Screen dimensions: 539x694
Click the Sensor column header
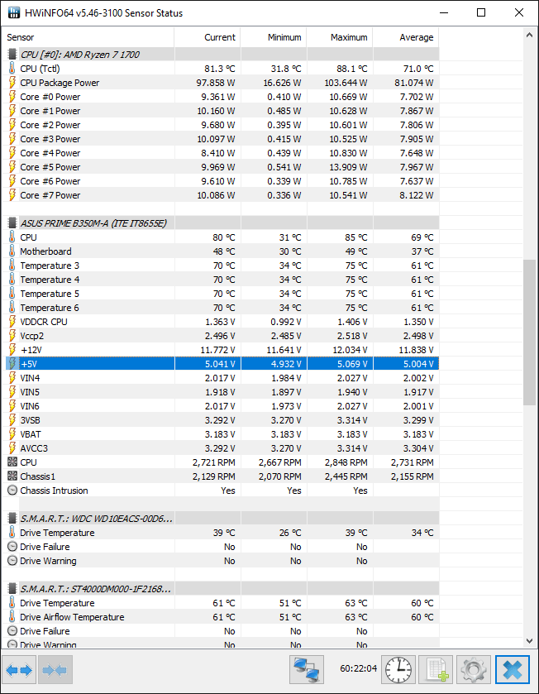point(88,37)
